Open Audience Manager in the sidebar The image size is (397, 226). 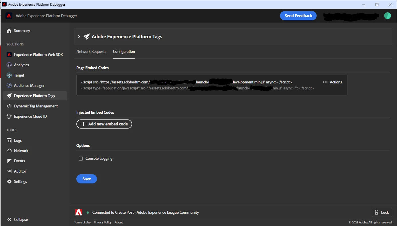point(29,85)
